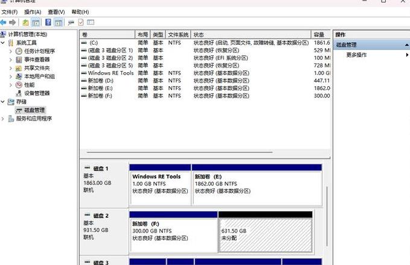Toggle the Show/Hide Action Pane icon
Image resolution: width=410 pixels, height=265 pixels.
tap(59, 22)
